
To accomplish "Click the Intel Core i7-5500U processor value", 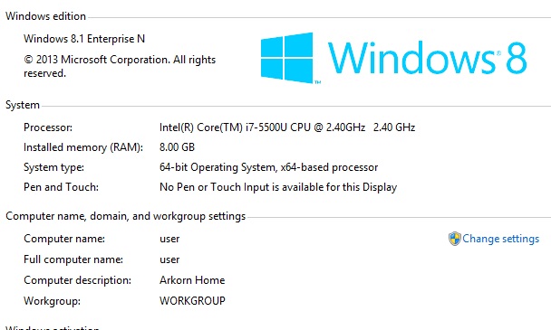I will click(x=287, y=127).
